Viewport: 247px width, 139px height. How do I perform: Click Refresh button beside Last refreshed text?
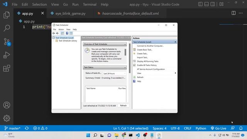tap(123, 105)
